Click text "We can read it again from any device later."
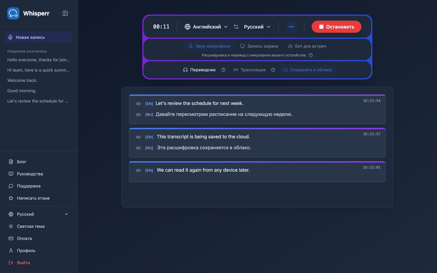This screenshot has width=437, height=273. 203,170
